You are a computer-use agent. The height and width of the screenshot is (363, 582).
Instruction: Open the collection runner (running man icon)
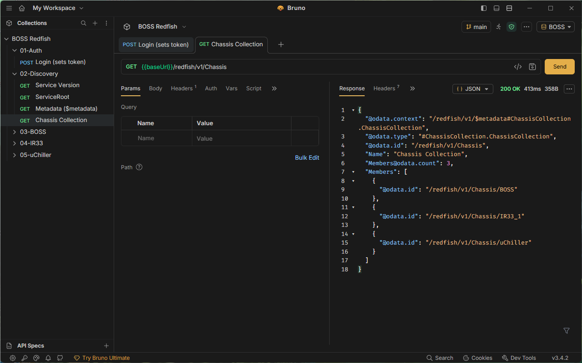pyautogui.click(x=498, y=27)
